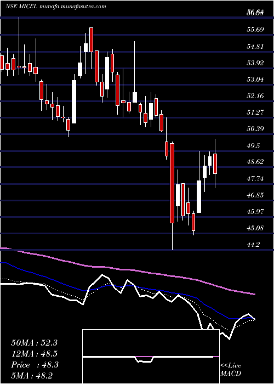Select the 53.92 price axis label
The height and width of the screenshot is (384, 274).
(x=255, y=63)
